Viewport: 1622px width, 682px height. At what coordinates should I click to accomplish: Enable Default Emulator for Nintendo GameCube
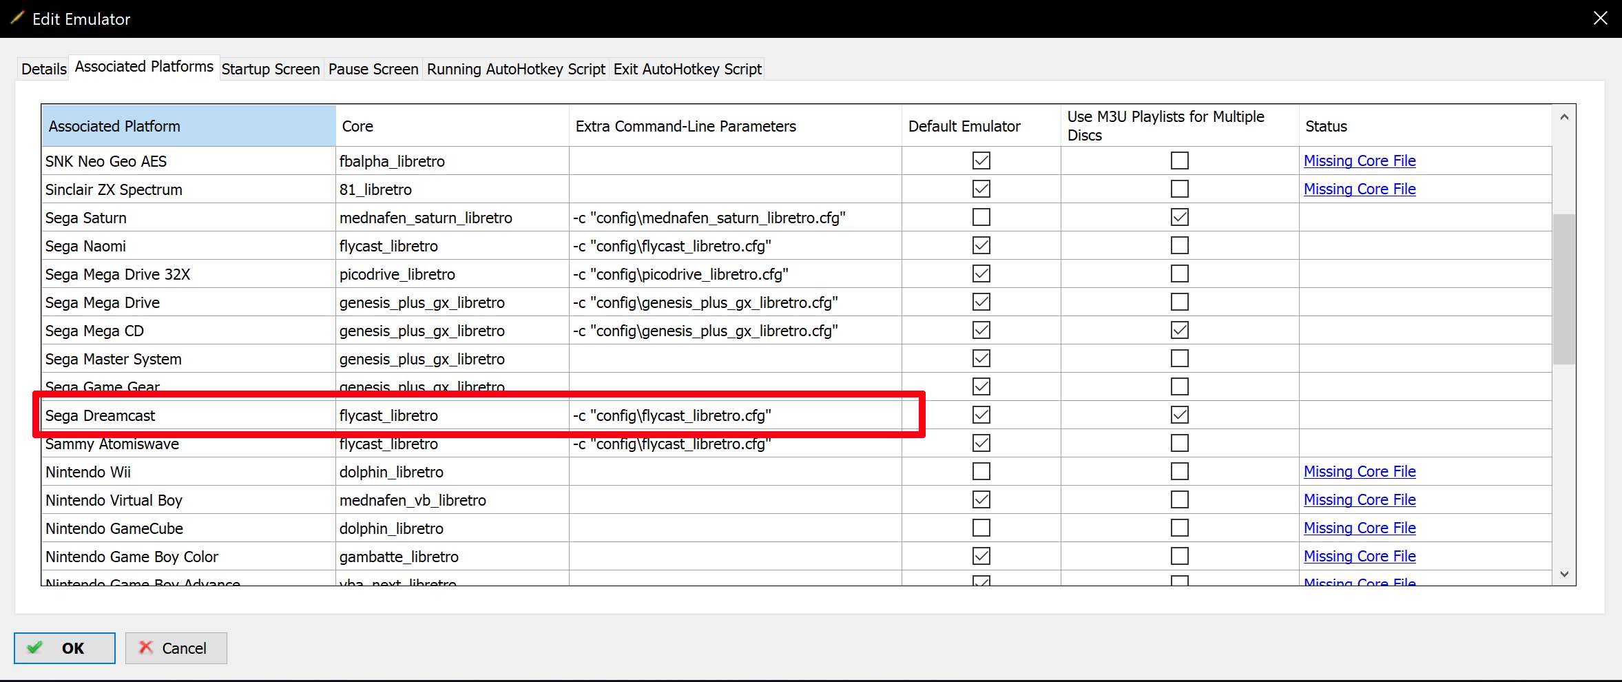click(981, 528)
